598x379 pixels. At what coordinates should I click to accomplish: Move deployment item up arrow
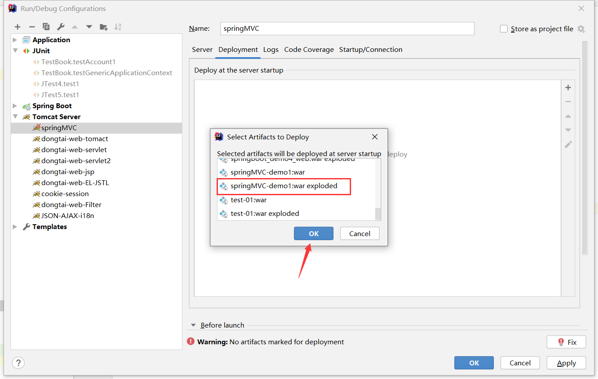568,116
